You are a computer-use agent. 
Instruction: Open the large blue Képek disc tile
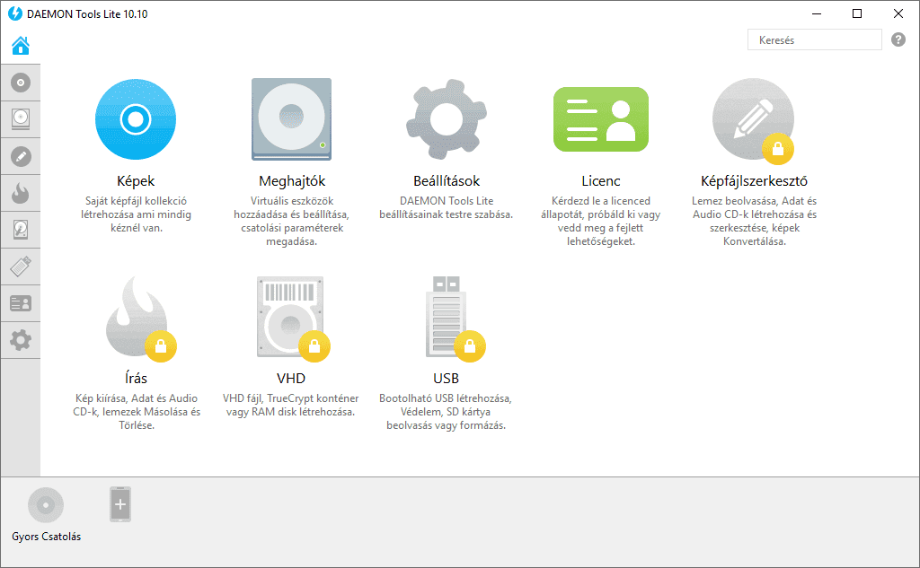point(136,119)
